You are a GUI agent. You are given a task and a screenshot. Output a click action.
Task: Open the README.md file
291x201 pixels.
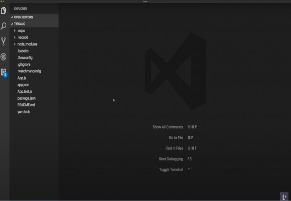[x=34, y=105]
